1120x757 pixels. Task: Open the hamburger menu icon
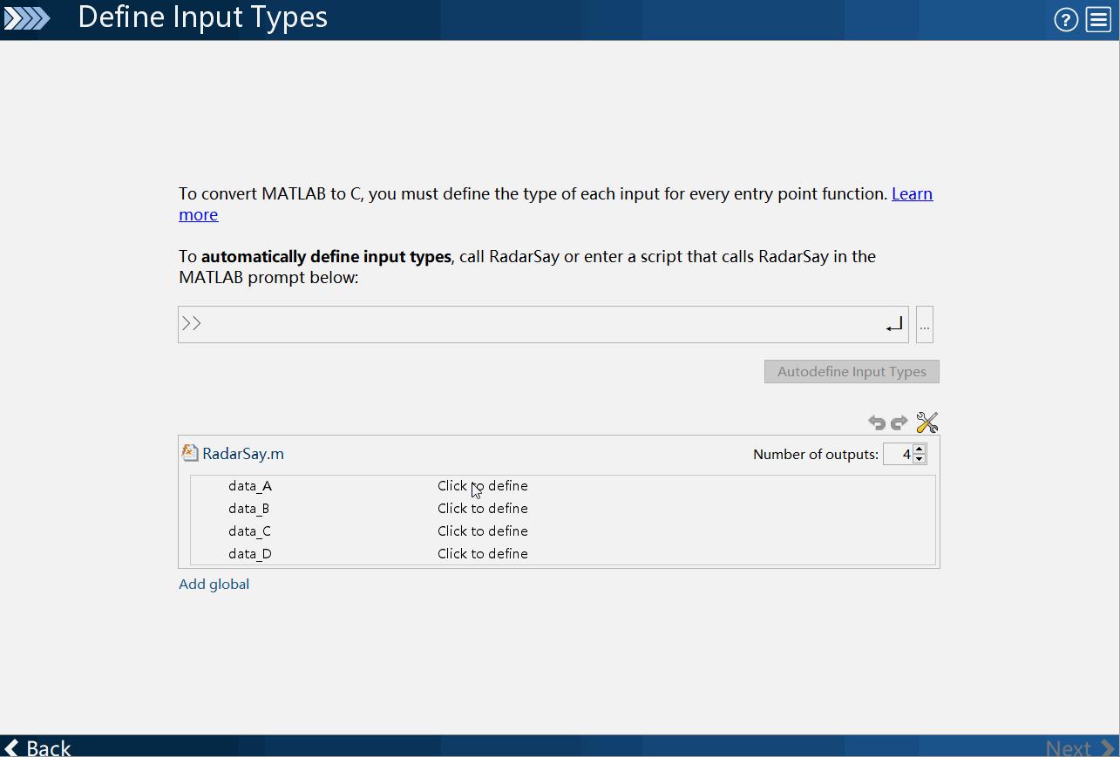click(x=1098, y=20)
